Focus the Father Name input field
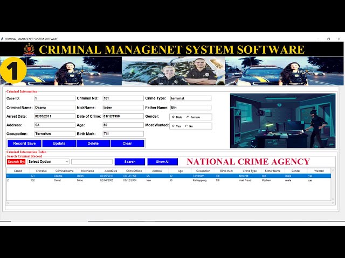This screenshot has height=258, width=345. coord(191,107)
